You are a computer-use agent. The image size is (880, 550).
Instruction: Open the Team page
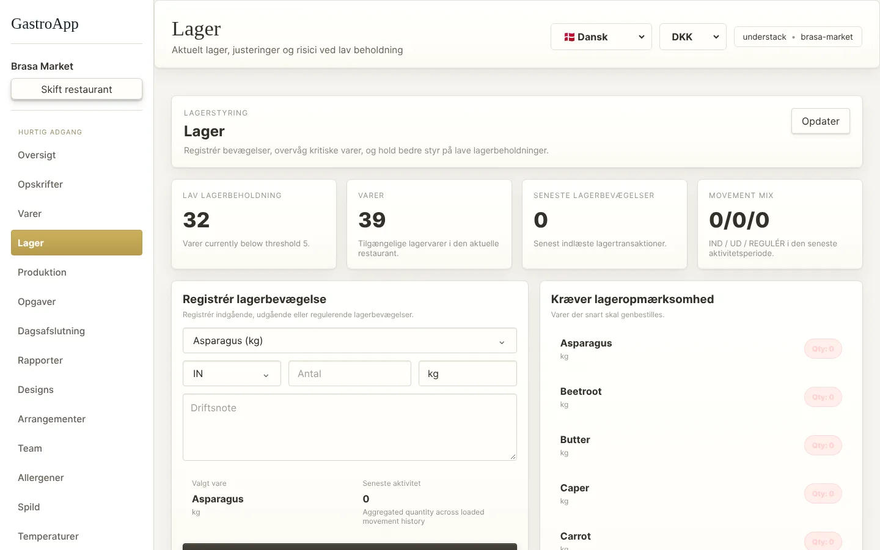tap(76, 449)
